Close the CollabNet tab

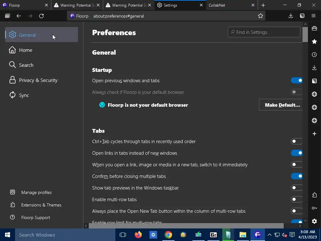point(253,5)
